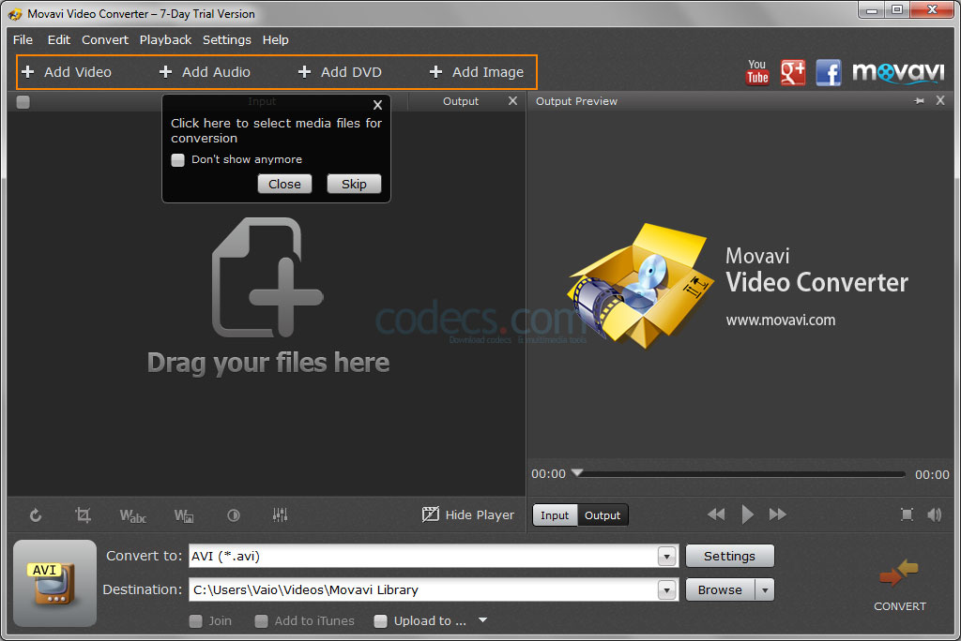This screenshot has height=641, width=961.
Task: Toggle the Join files option
Action: pos(196,620)
